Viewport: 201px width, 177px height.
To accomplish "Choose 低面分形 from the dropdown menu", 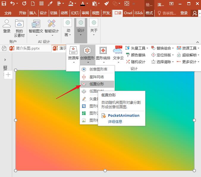I will pos(97,84).
